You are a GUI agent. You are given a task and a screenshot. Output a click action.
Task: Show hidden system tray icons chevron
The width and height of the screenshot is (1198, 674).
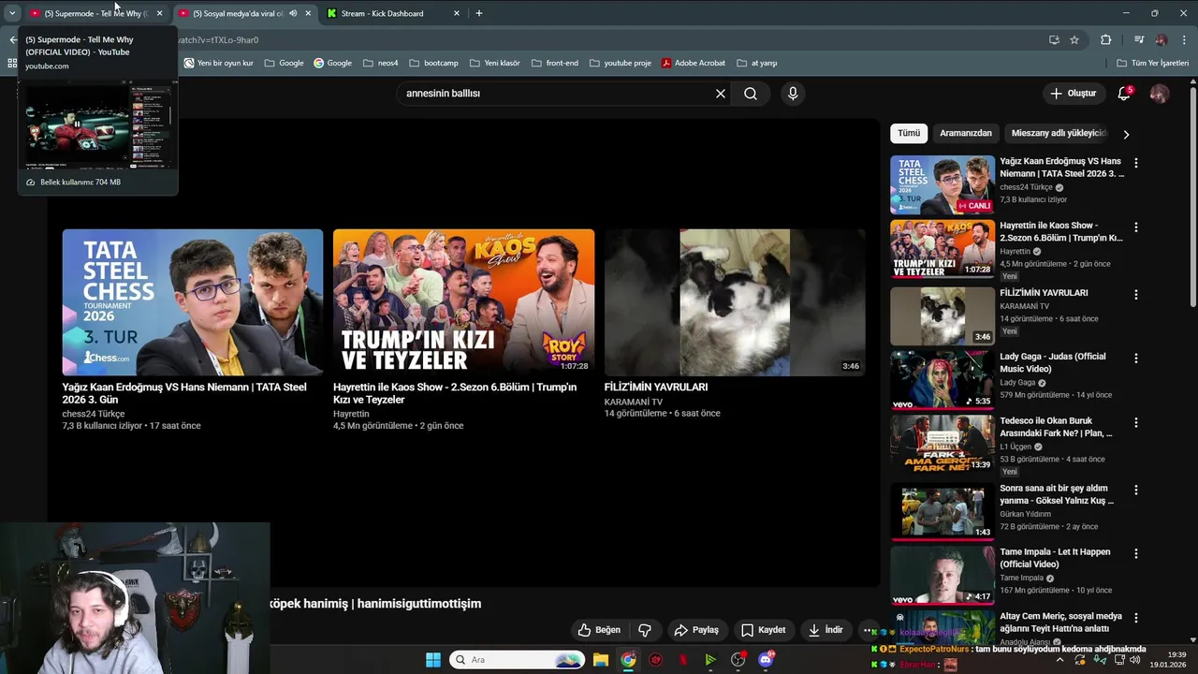(x=1060, y=660)
